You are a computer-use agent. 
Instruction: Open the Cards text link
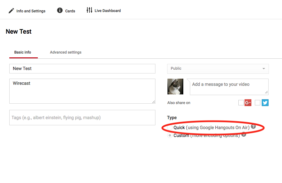(70, 11)
